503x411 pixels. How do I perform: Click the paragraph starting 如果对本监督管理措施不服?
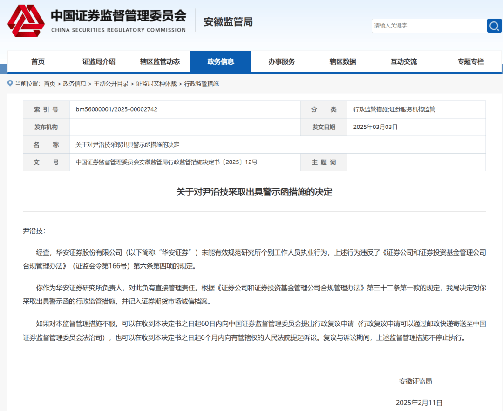[x=254, y=330]
